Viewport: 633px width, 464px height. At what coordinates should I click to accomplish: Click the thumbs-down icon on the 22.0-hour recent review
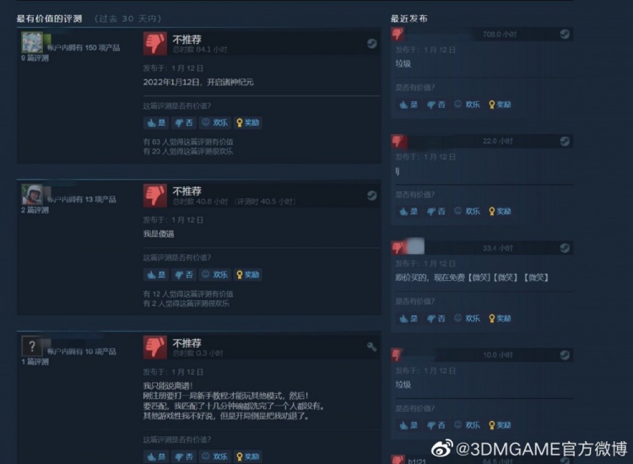[398, 141]
